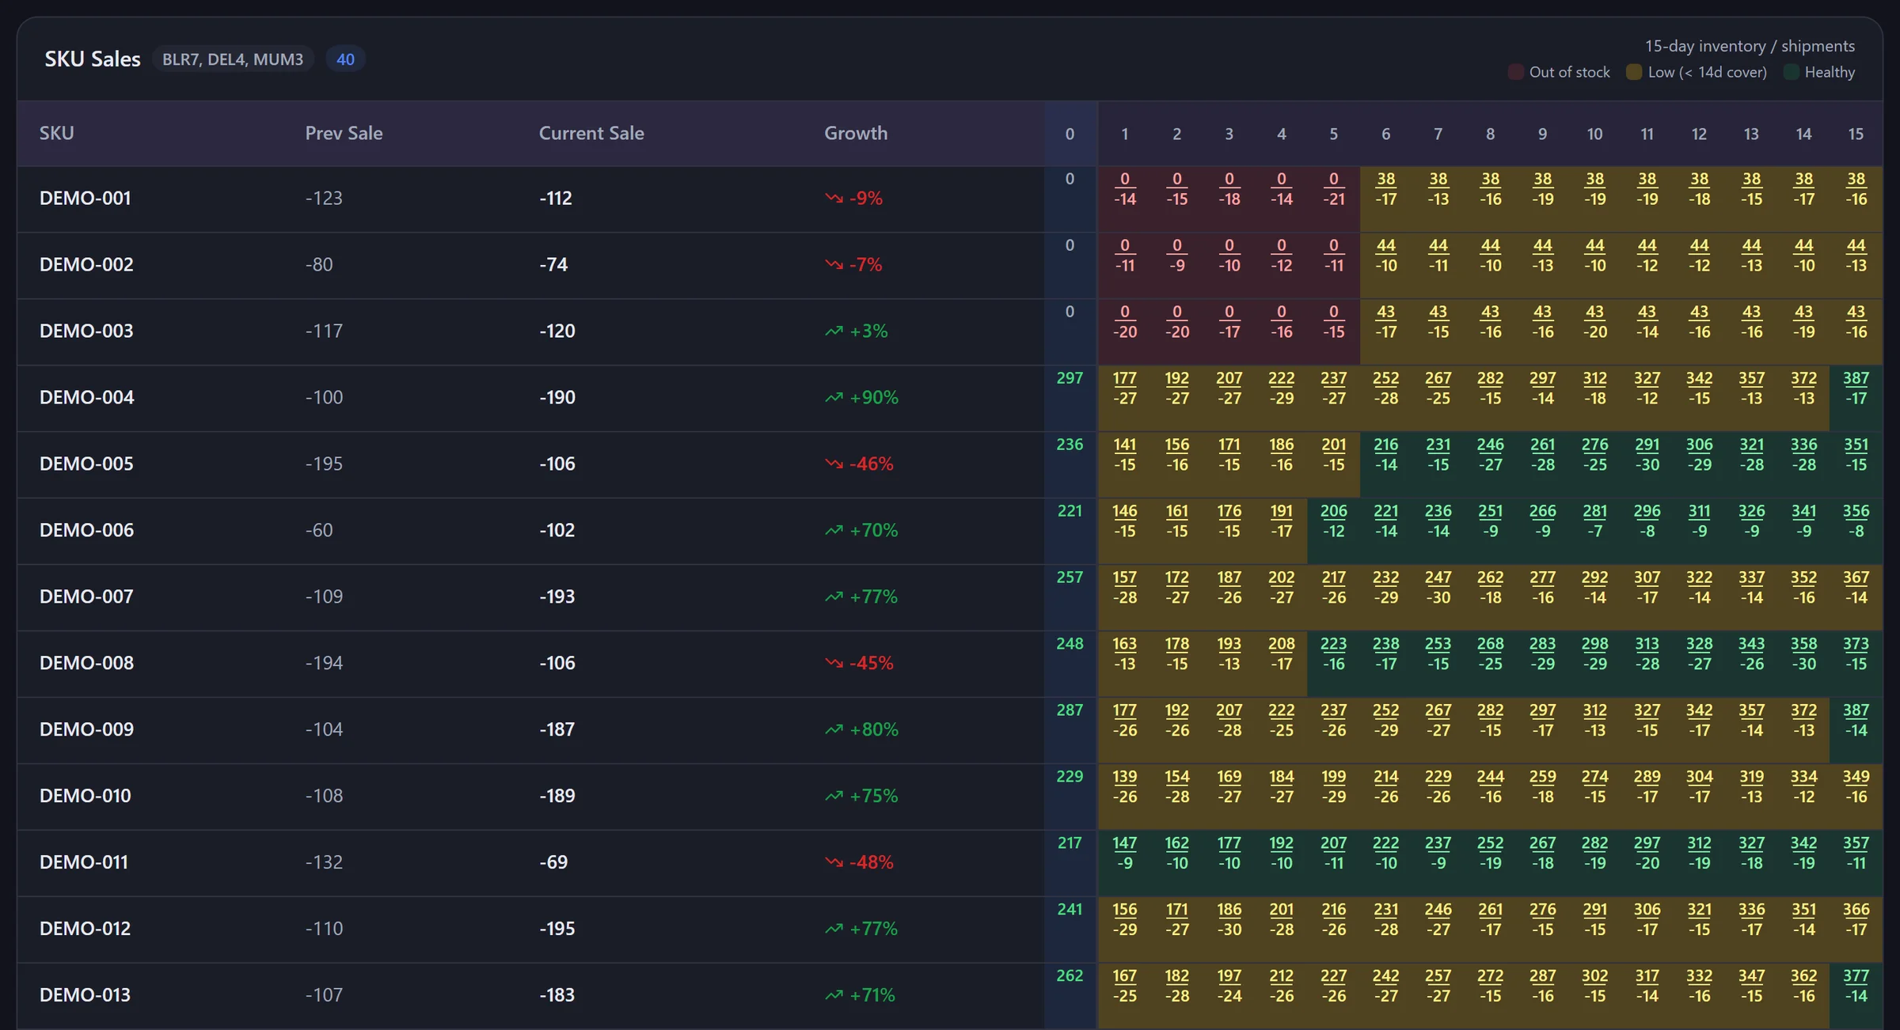Select the DEMO-004 SKU name
This screenshot has height=1030, width=1900.
pos(87,397)
